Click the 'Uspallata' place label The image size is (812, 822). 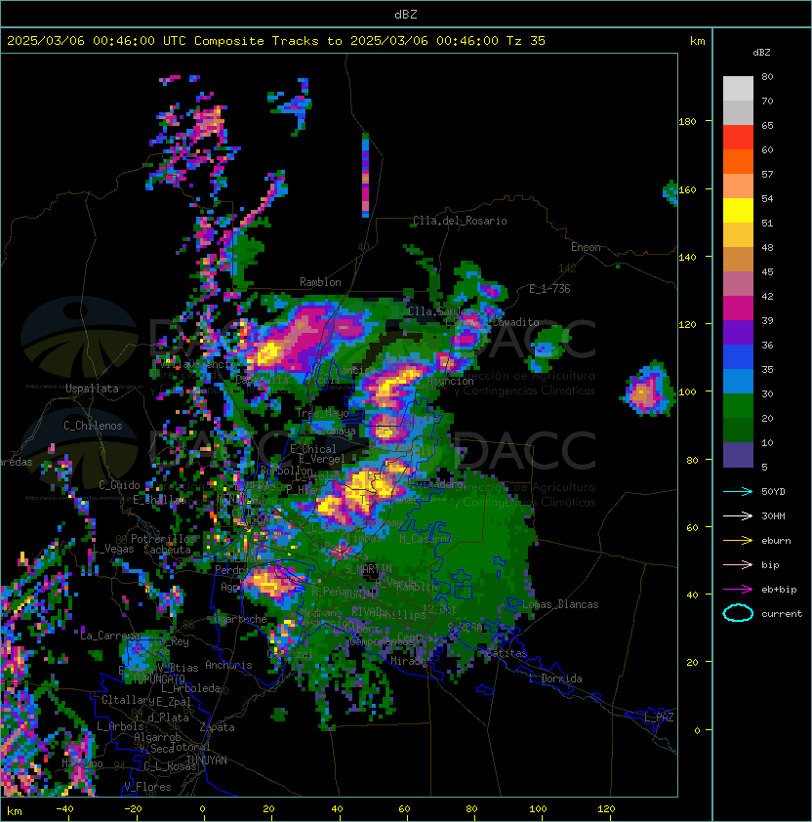[92, 389]
